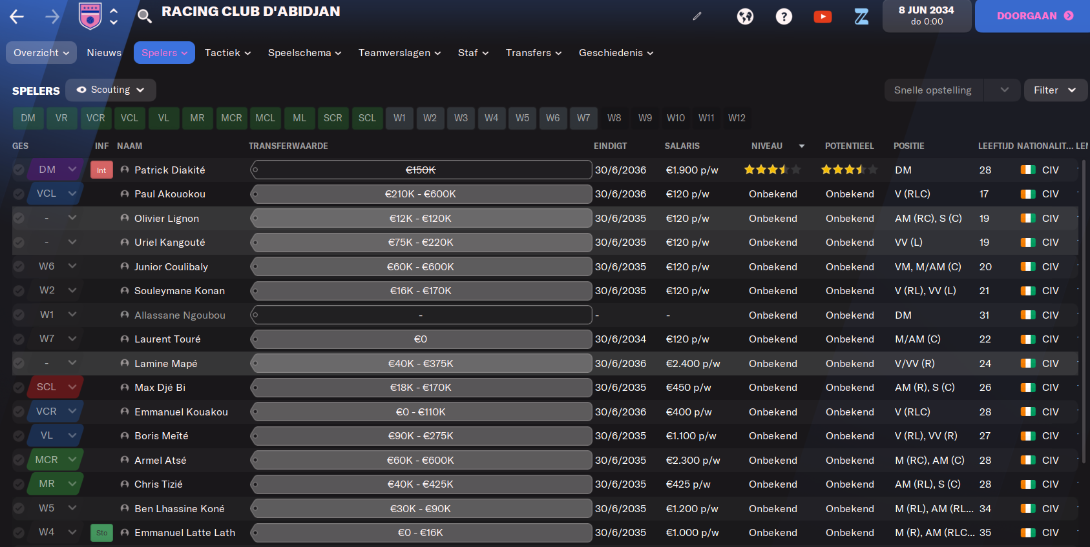Image resolution: width=1090 pixels, height=547 pixels.
Task: Toggle selection checkbox for Patrick Diakité
Action: 19,170
